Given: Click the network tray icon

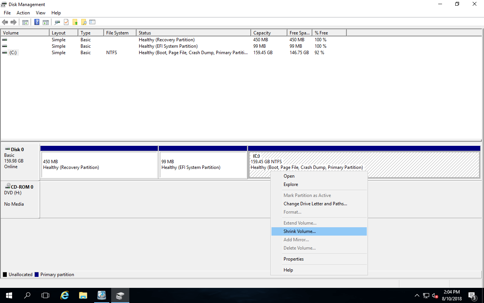Looking at the screenshot, I should (x=426, y=295).
